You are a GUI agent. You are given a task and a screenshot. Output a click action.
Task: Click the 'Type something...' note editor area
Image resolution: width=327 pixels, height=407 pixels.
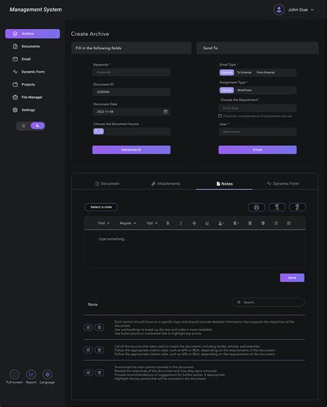coord(195,249)
